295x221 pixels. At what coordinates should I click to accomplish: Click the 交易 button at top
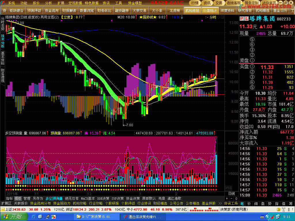click(x=219, y=3)
